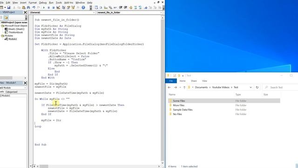Sort by the Name column header
The image size is (298, 168).
tap(172, 94)
